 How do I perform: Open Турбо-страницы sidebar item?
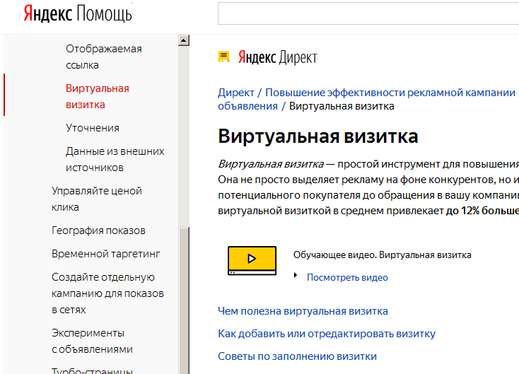pos(92,370)
